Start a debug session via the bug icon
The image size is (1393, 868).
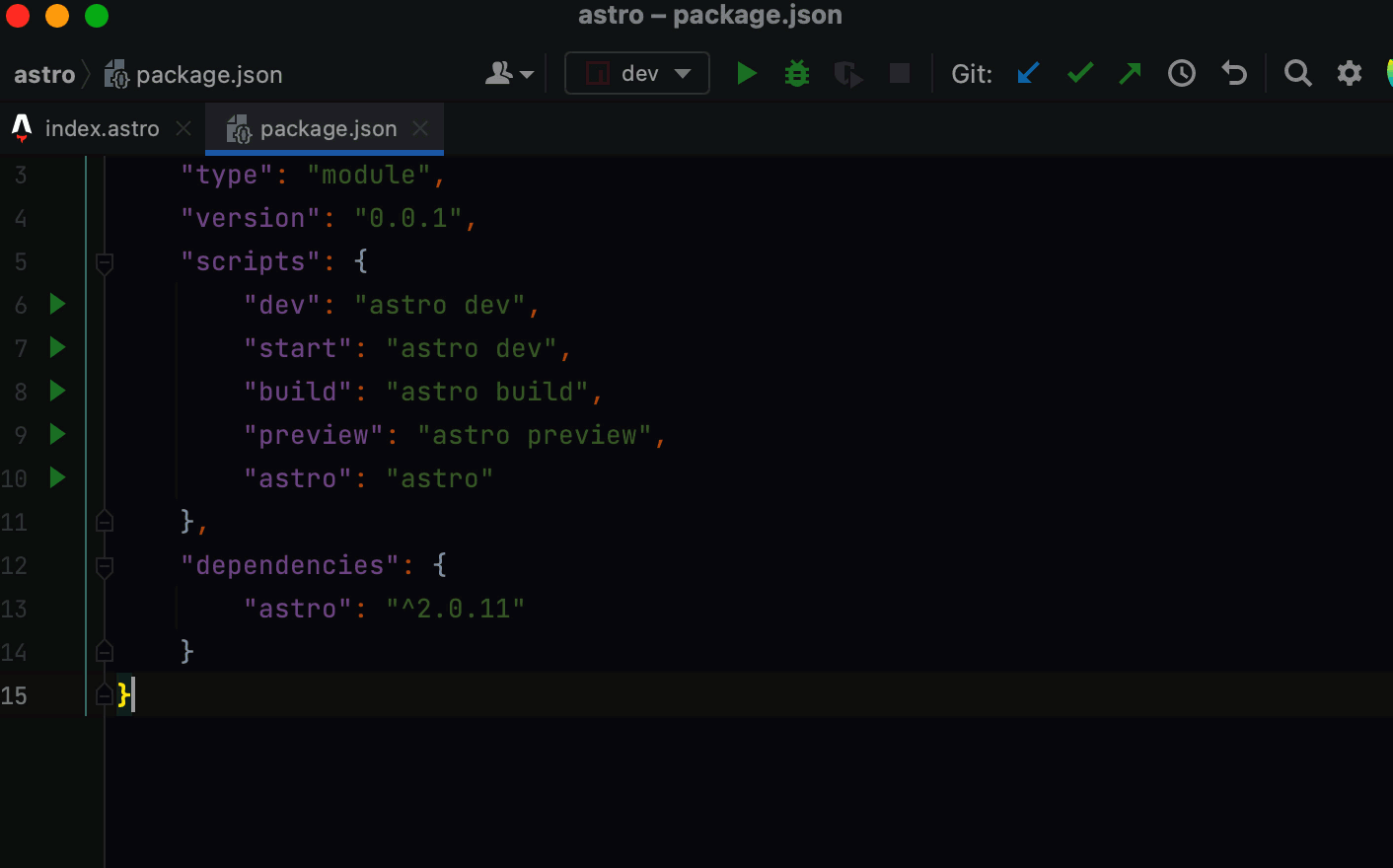click(796, 72)
